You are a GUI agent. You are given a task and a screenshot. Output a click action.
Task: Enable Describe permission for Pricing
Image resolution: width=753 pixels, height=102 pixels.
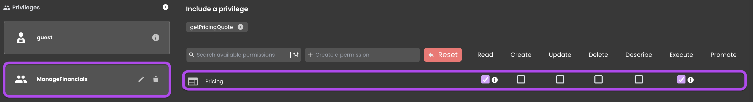(639, 79)
